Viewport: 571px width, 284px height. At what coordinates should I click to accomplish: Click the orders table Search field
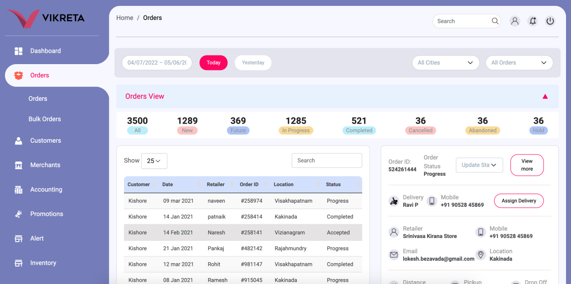click(x=327, y=161)
